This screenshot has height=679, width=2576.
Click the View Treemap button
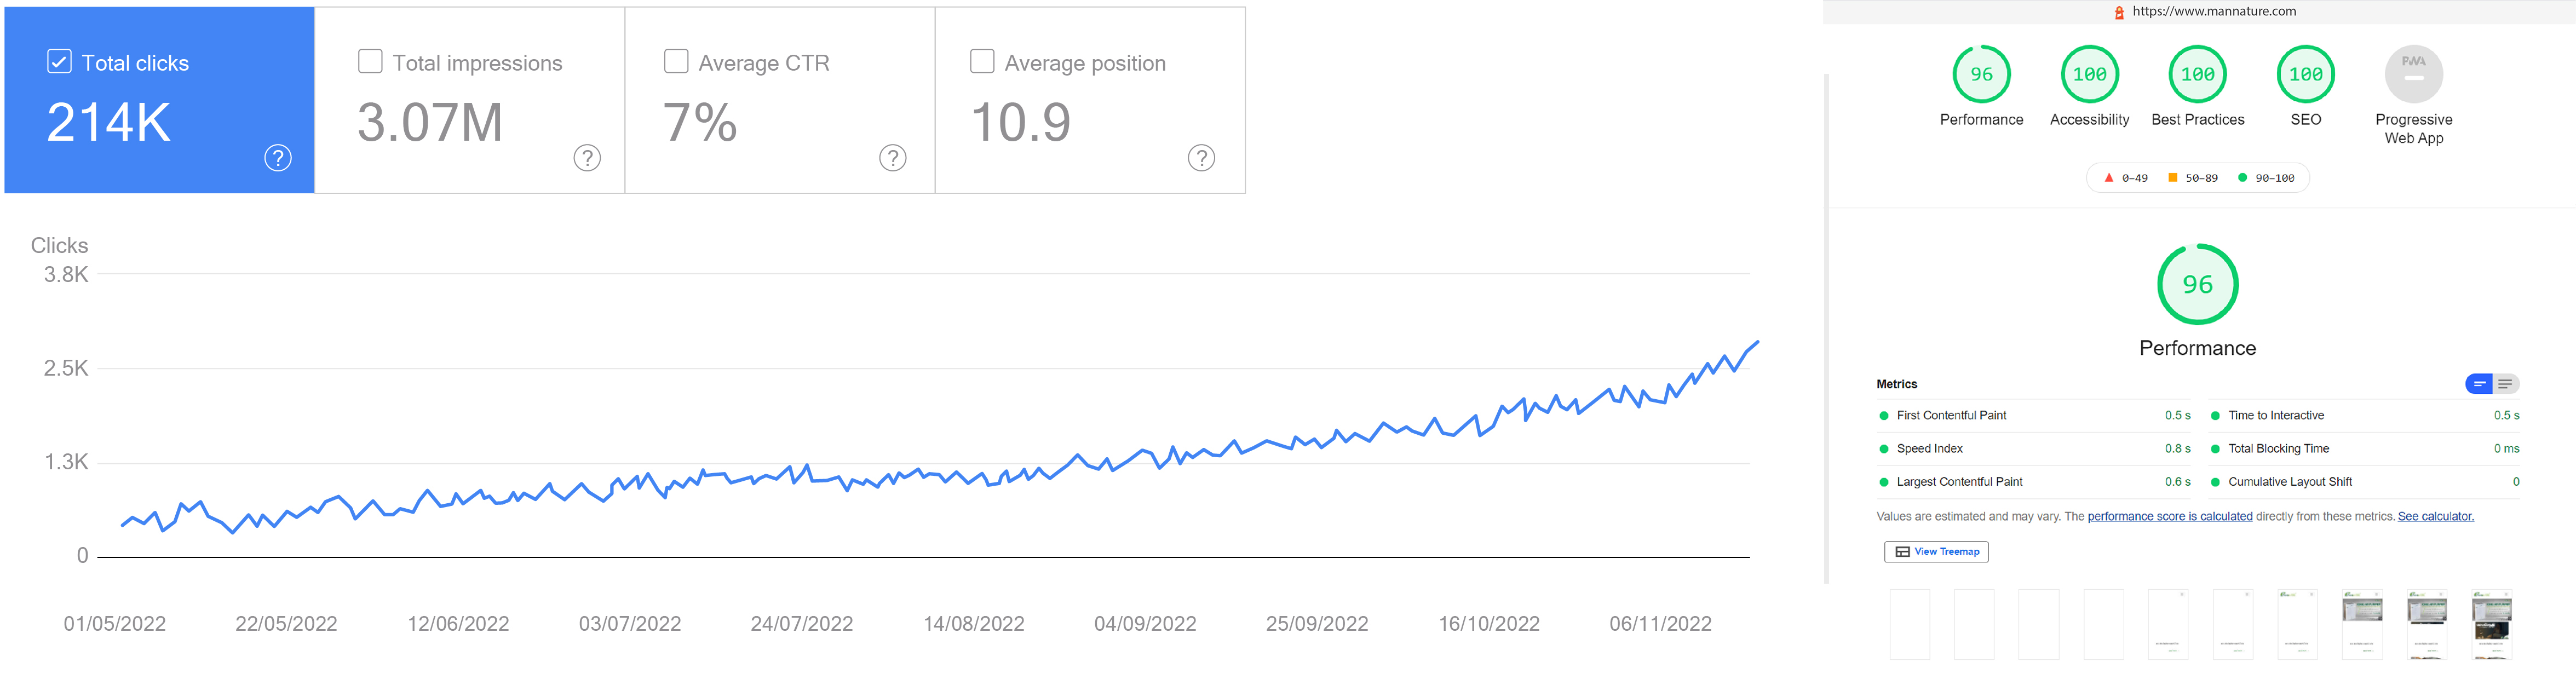(1936, 552)
